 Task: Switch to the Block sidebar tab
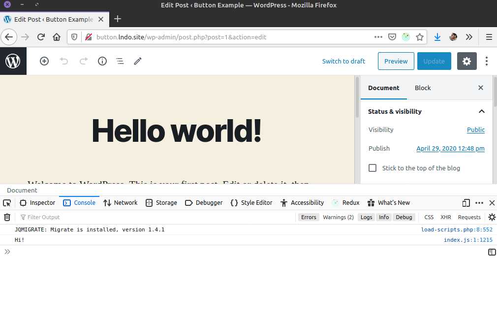423,88
